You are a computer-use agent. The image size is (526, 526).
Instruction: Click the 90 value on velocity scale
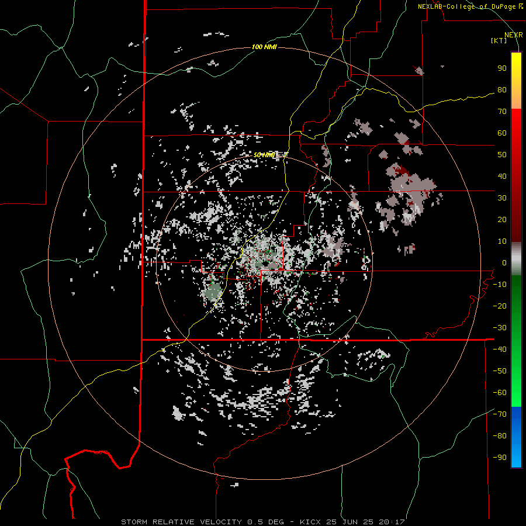click(x=502, y=68)
